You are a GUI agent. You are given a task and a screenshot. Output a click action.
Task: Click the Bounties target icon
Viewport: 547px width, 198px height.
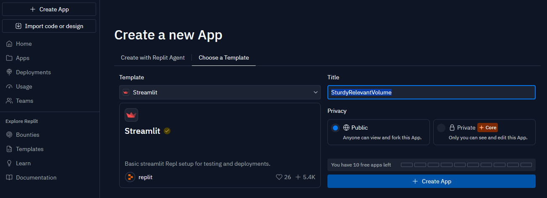[9, 135]
